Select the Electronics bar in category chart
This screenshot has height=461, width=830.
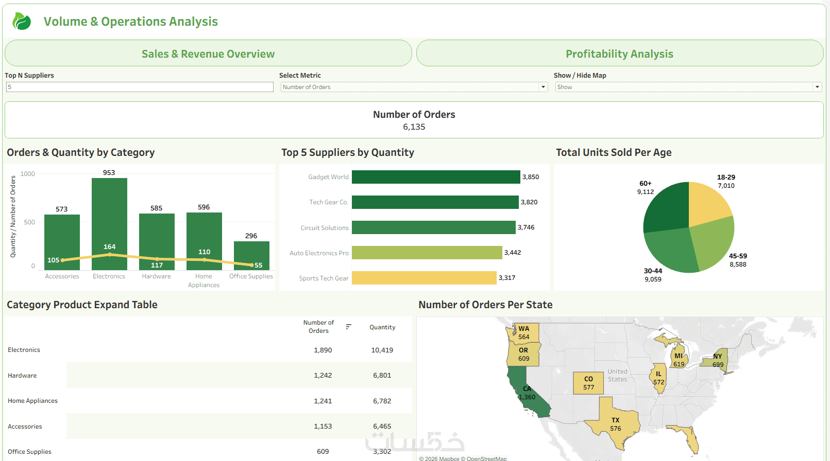coord(109,216)
